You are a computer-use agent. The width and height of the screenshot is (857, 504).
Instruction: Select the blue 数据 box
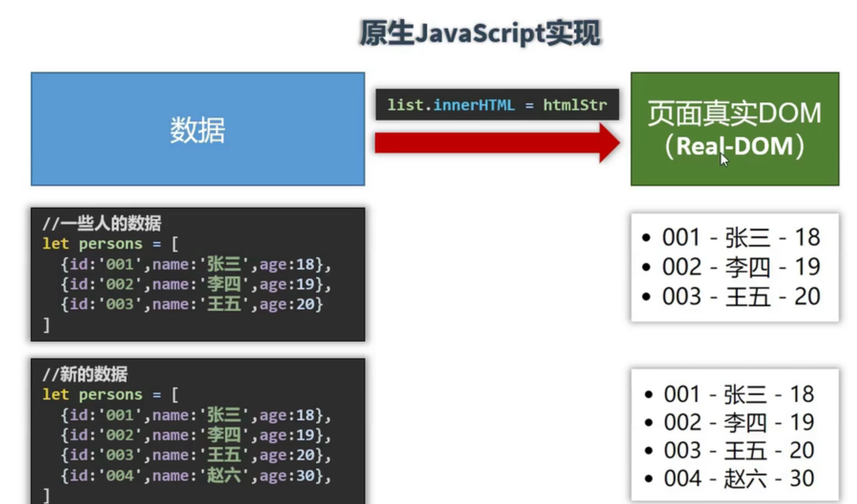tap(198, 129)
